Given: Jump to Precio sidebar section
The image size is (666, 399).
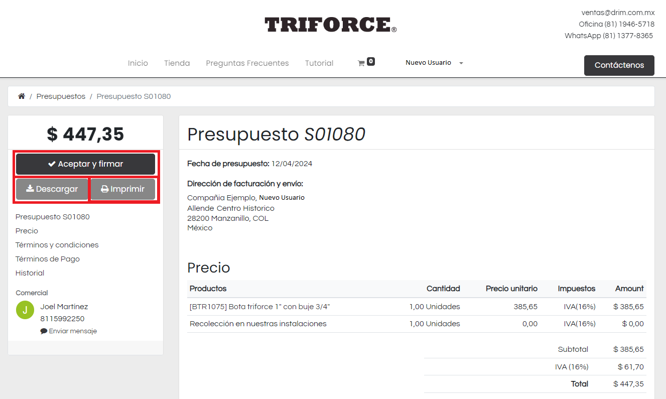Looking at the screenshot, I should (x=27, y=231).
